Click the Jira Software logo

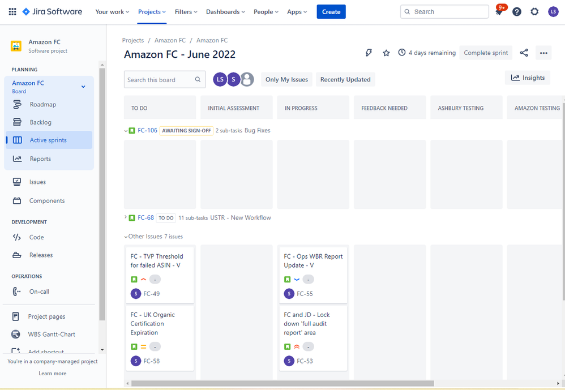tap(52, 11)
